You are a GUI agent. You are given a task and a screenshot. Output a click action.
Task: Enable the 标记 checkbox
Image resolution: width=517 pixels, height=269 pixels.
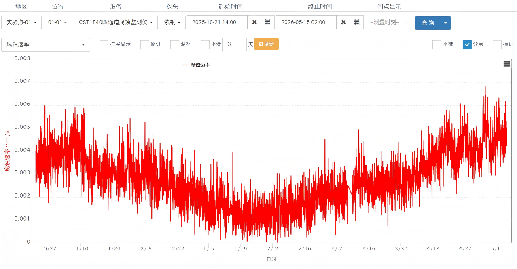[x=497, y=44]
